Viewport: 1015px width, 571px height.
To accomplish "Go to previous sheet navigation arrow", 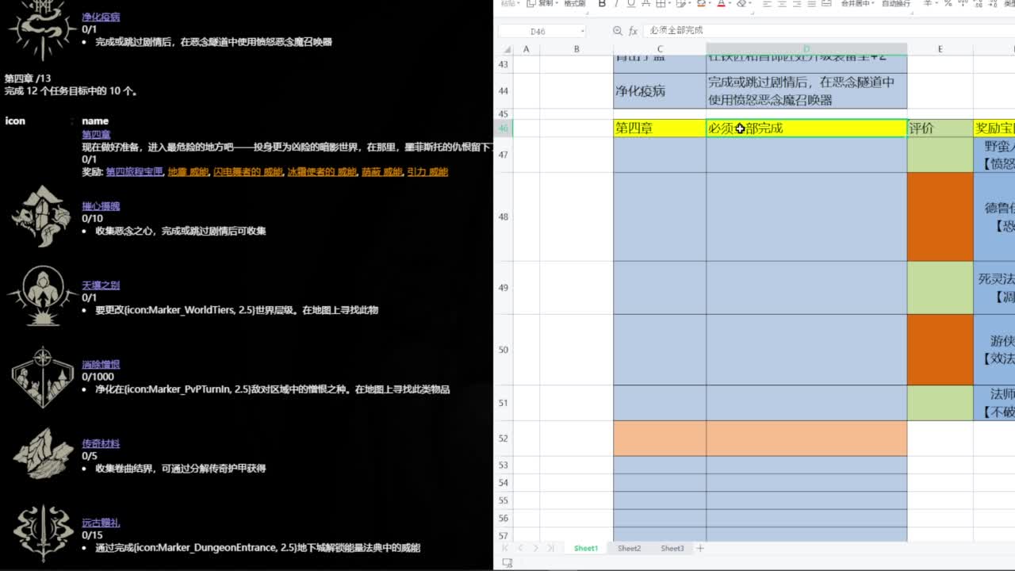I will pyautogui.click(x=520, y=548).
